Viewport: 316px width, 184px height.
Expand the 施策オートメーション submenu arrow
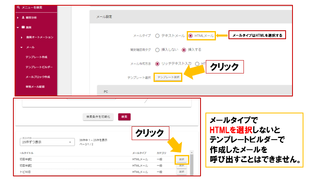click(21, 38)
